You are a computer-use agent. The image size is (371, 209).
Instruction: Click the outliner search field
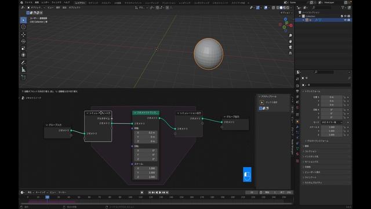tap(322, 8)
